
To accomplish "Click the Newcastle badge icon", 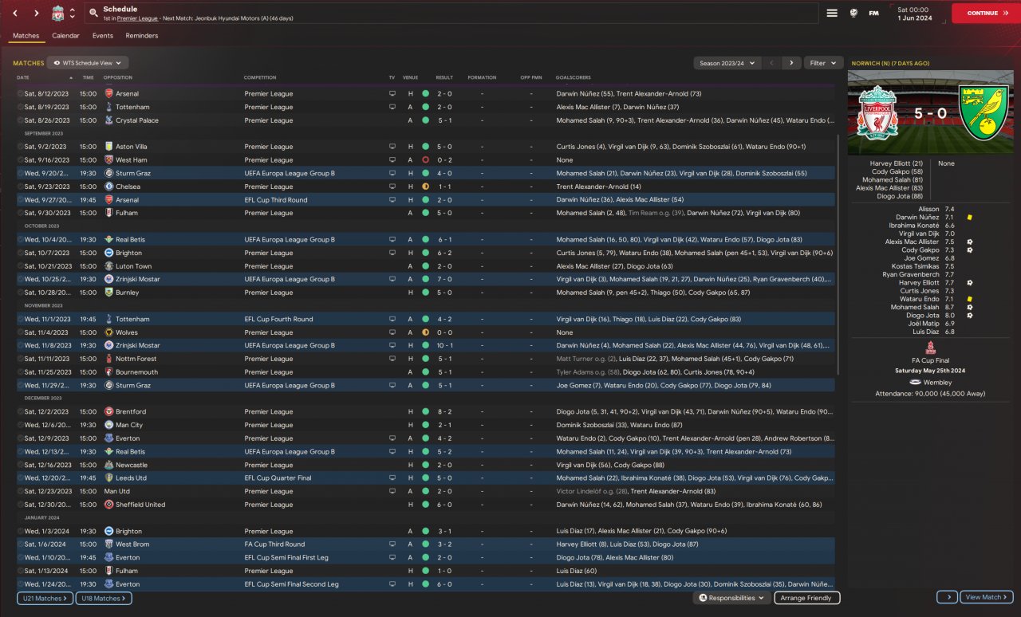I will click(x=108, y=465).
